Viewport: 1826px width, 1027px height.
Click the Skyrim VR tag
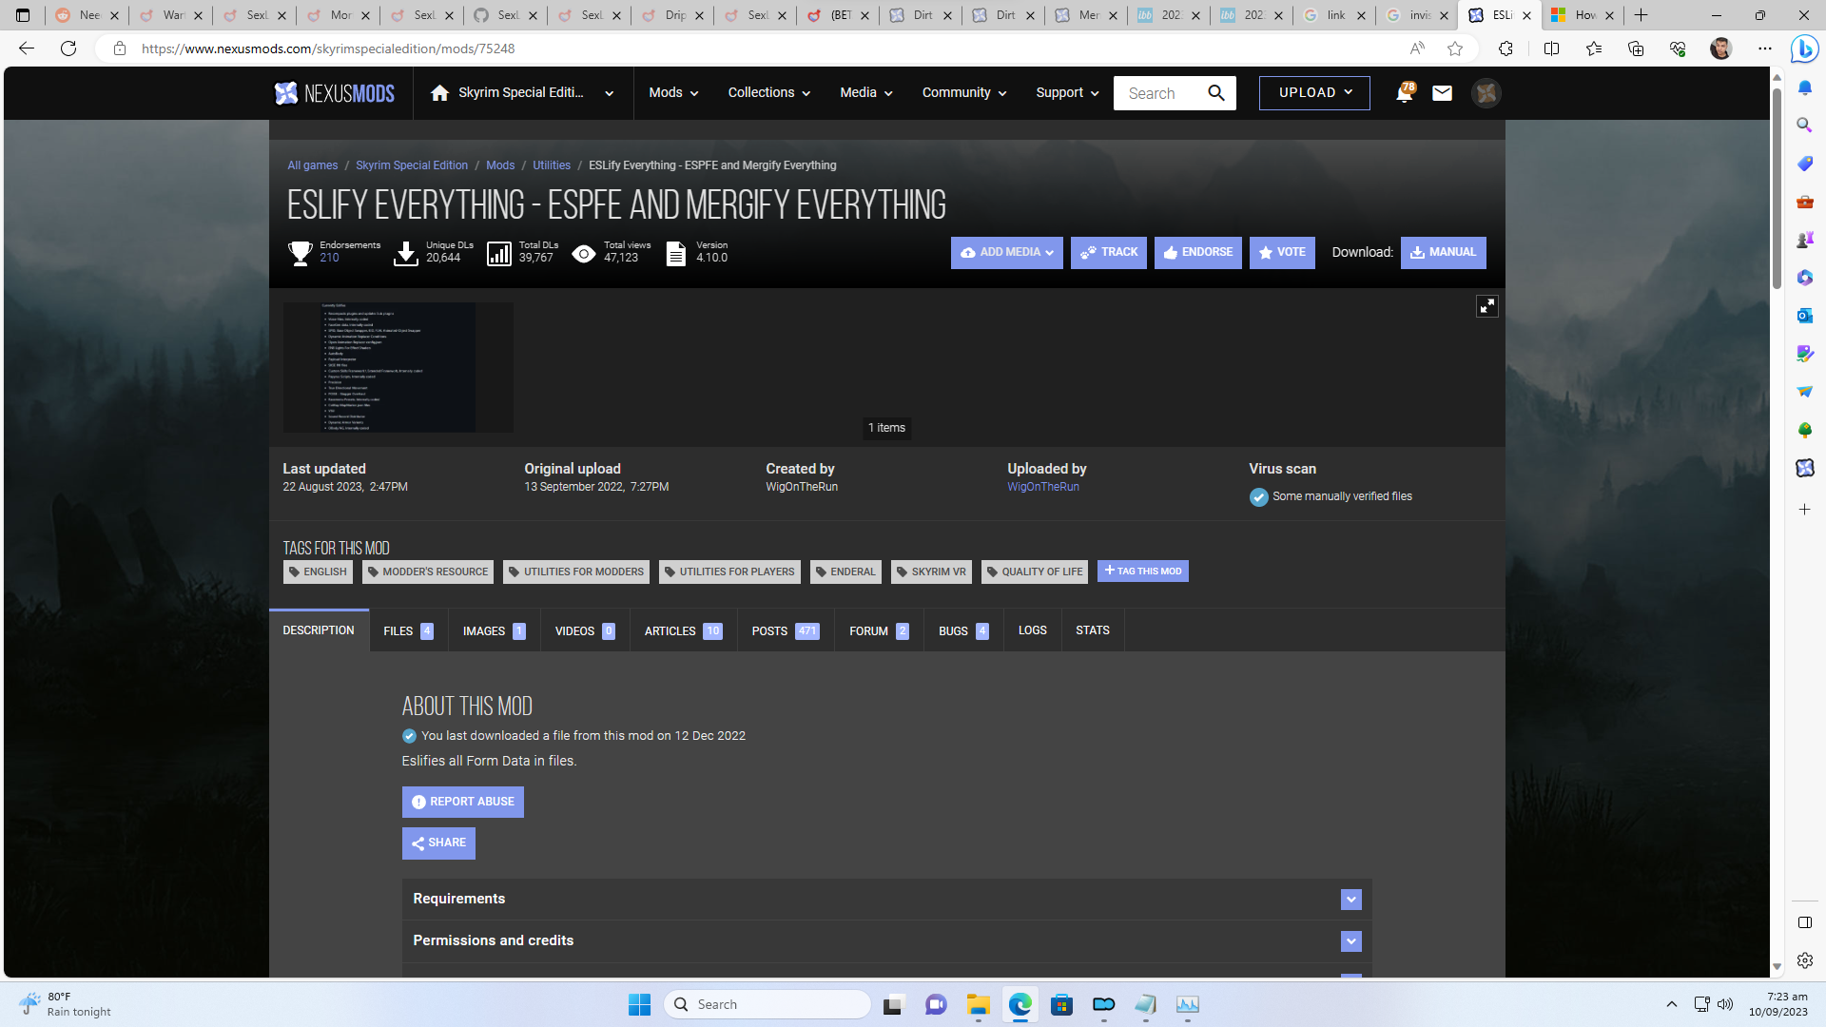[x=931, y=572]
